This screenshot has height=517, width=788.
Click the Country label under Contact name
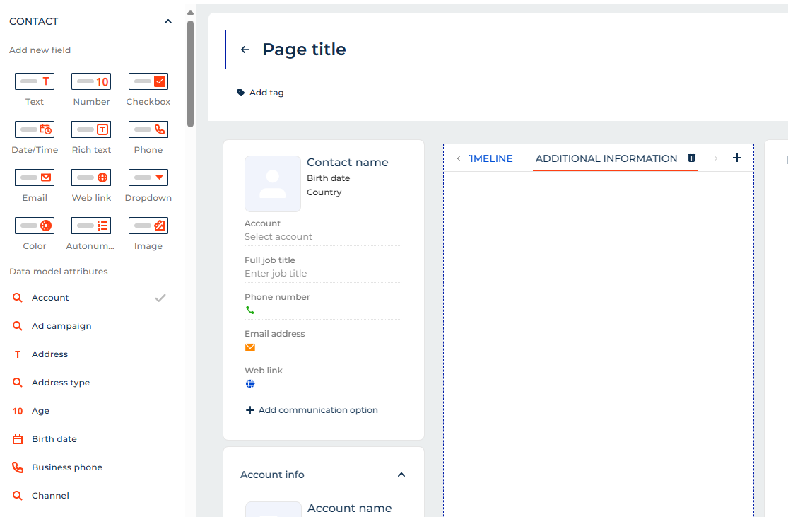click(x=324, y=192)
